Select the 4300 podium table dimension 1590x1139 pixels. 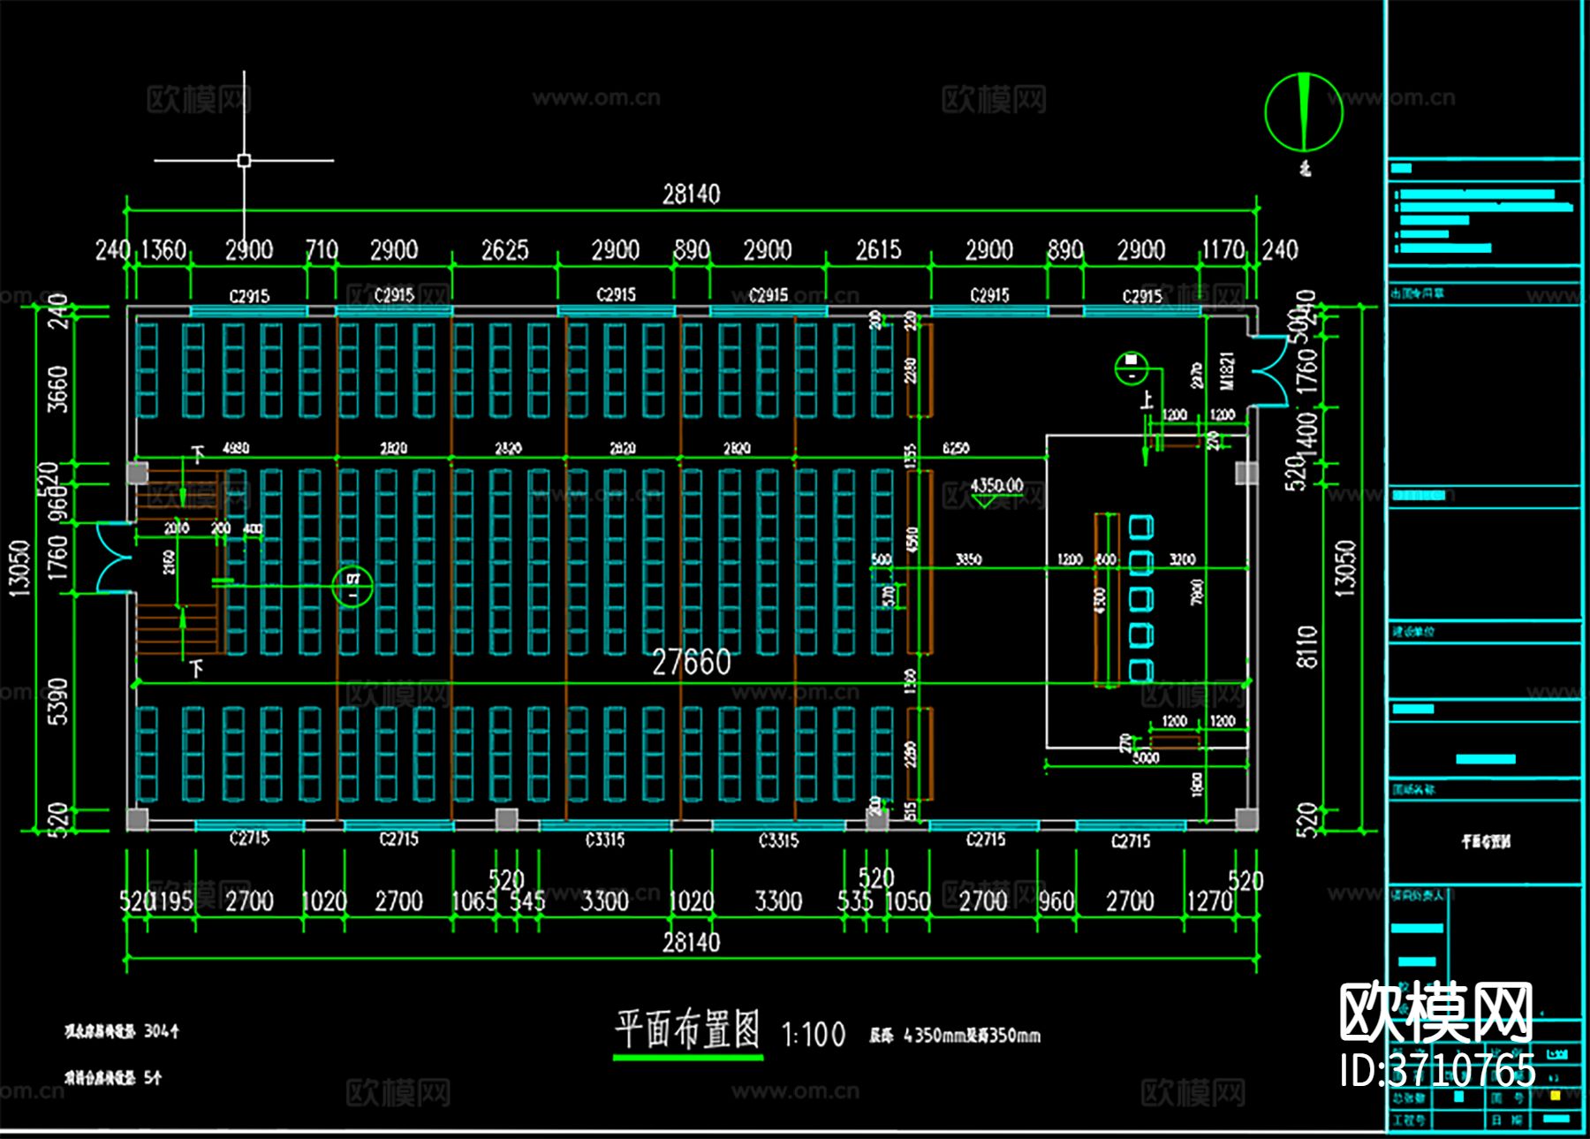(x=1100, y=601)
